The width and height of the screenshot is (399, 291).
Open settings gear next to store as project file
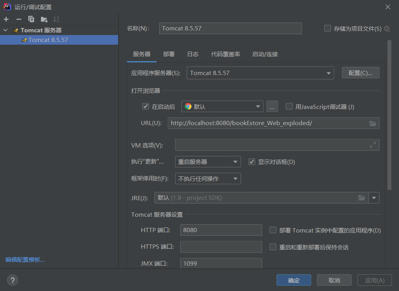[x=387, y=28]
